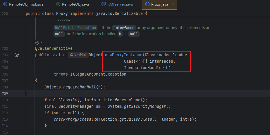Click the interface icon on RemoteObj.java tab

coord(59,4)
